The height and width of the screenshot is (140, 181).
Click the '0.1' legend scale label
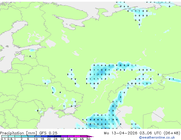[3, 139]
